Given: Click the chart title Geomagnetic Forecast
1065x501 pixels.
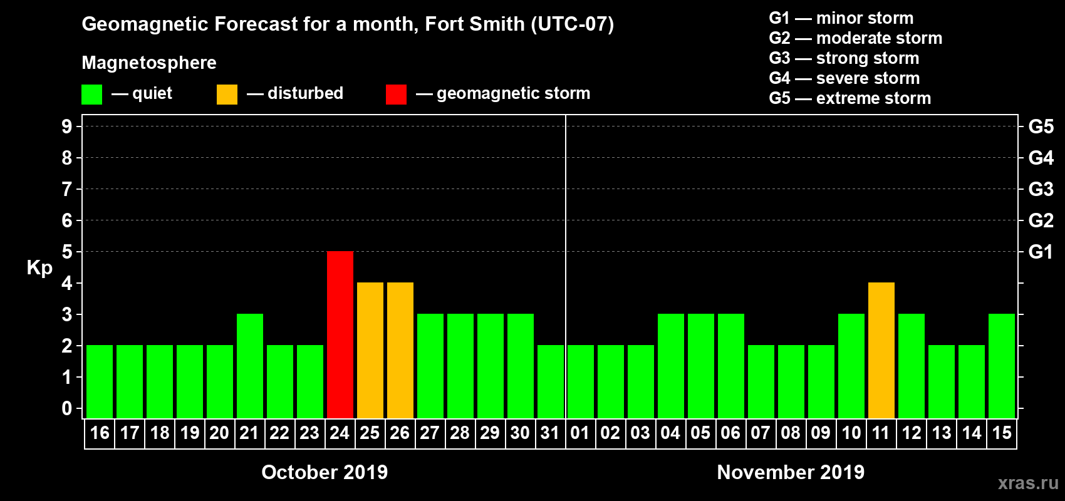Looking at the screenshot, I should 348,24.
